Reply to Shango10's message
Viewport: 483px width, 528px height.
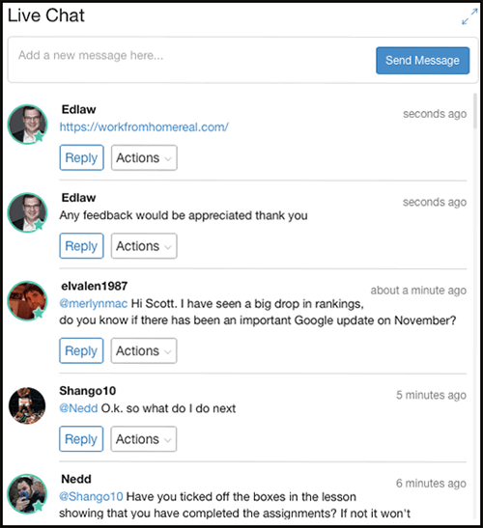pos(81,439)
